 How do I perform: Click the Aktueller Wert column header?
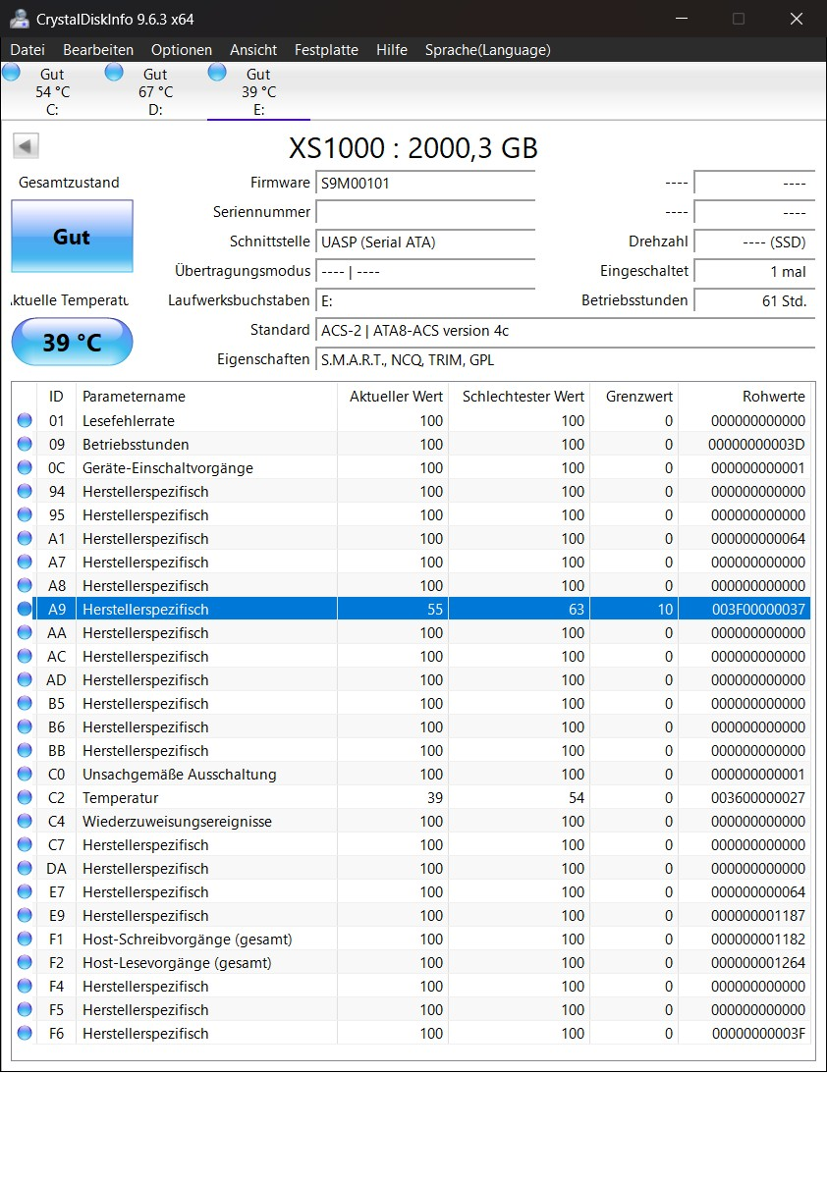coord(393,397)
